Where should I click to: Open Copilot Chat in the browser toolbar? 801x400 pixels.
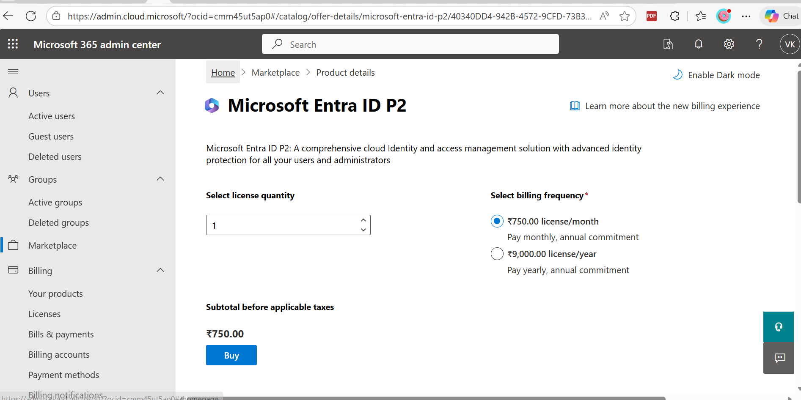tap(781, 16)
